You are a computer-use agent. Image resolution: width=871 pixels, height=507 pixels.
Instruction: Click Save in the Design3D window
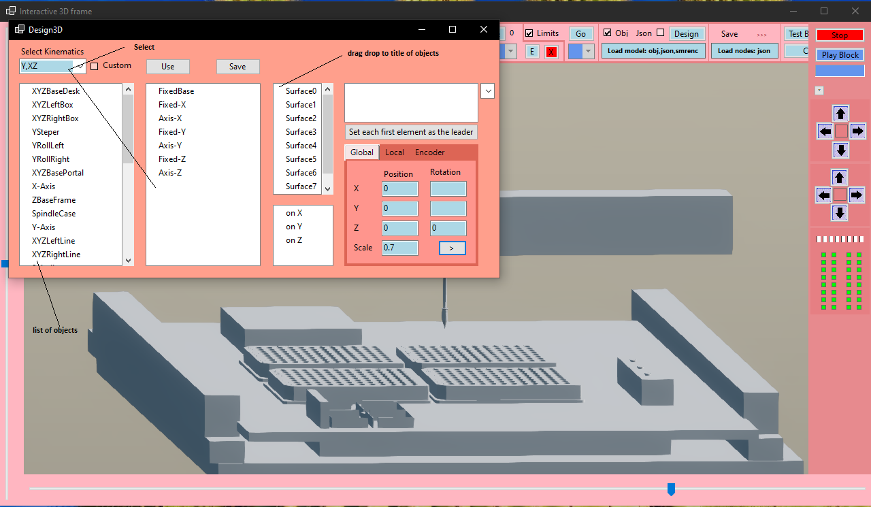tap(237, 67)
